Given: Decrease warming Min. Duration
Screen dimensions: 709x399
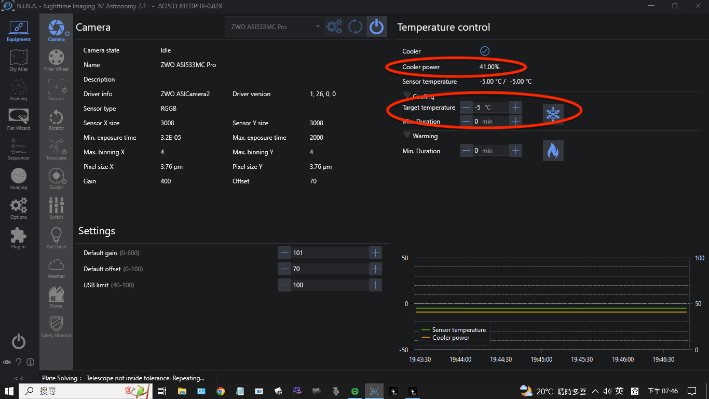Looking at the screenshot, I should click(x=467, y=151).
